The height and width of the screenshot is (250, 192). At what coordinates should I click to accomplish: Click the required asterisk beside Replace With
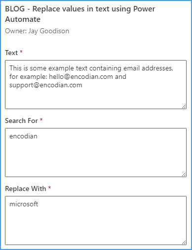tap(49, 187)
